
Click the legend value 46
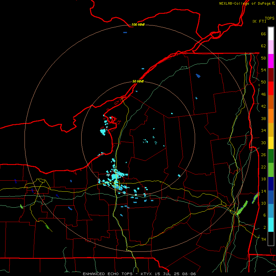click(263, 94)
